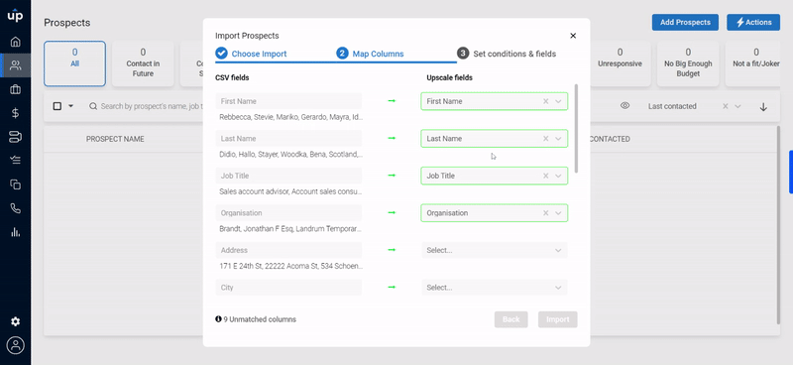
Task: Open Select dropdown for City
Action: tap(494, 288)
